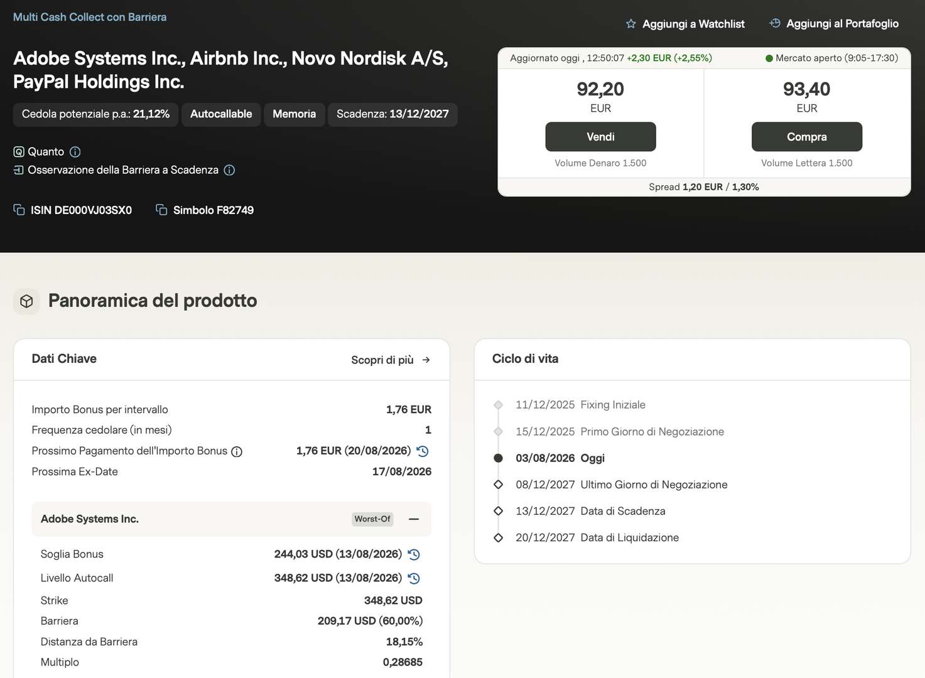925x678 pixels.
Task: Open info icon for Osservazione della Barriera
Action: click(229, 170)
